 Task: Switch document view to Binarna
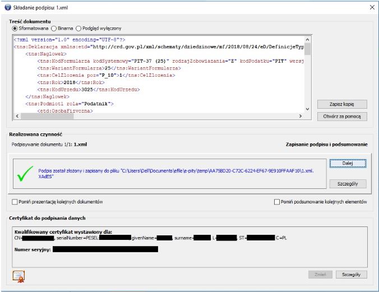(x=54, y=28)
